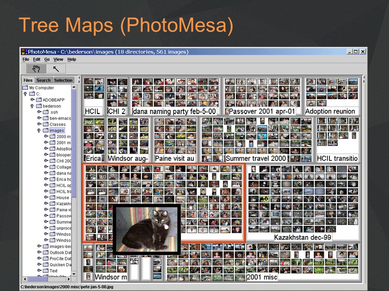Click the Collage folder icon

tap(52, 167)
